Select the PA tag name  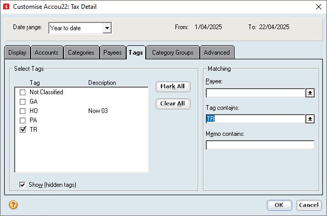[x=33, y=120]
